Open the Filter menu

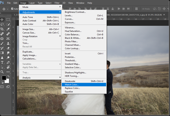click(57, 3)
